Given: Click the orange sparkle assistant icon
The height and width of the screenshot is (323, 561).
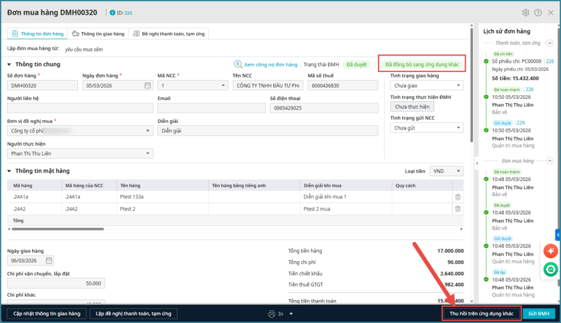Looking at the screenshot, I should point(550,251).
